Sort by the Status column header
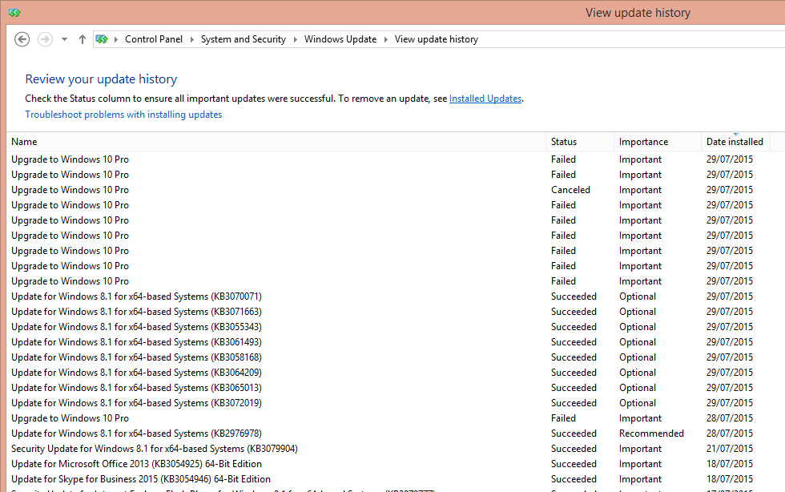This screenshot has width=785, height=492. coord(580,142)
